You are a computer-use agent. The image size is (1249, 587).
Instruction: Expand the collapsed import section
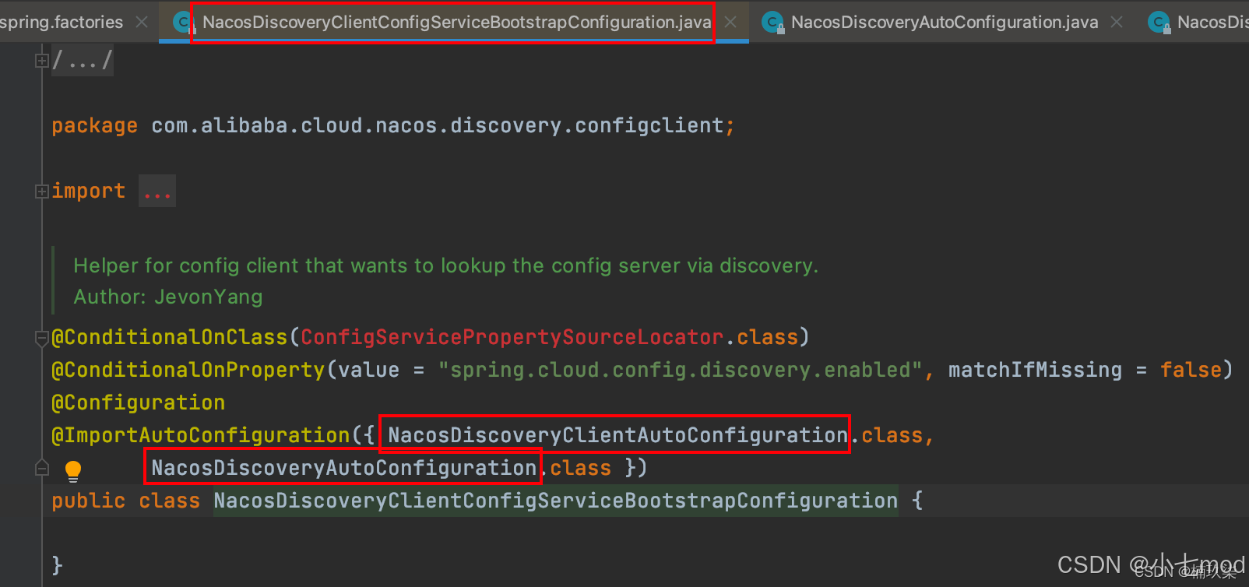42,192
